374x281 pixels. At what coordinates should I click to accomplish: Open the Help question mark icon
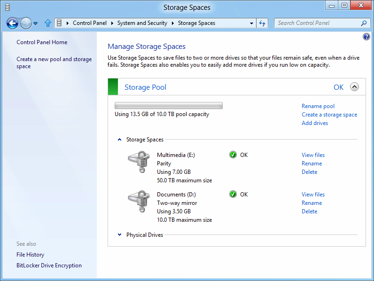(x=366, y=37)
